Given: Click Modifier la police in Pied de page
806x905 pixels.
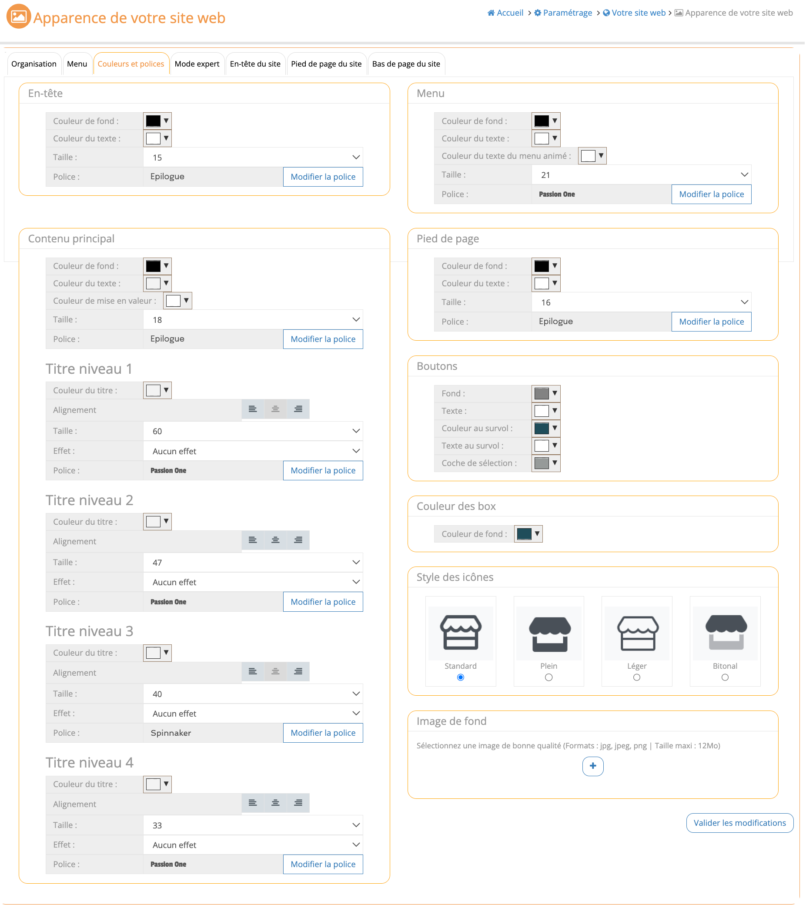Looking at the screenshot, I should (712, 322).
